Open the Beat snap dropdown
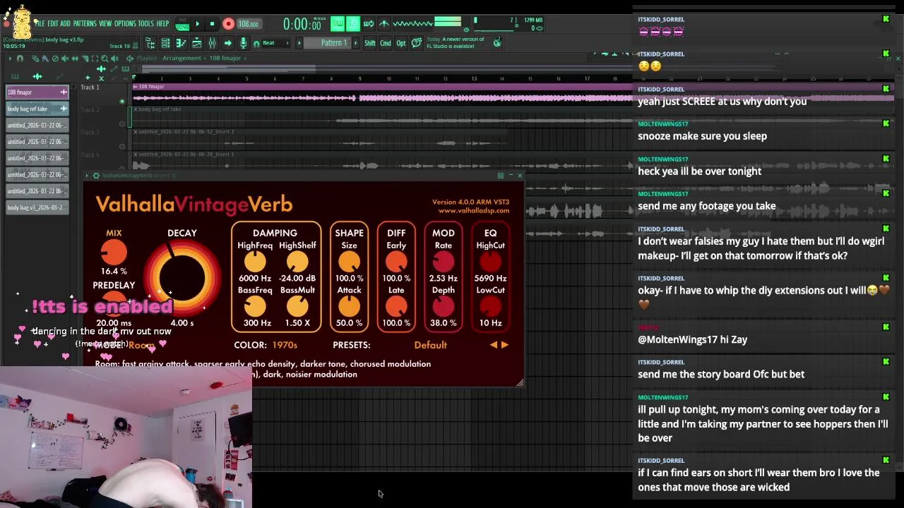 (275, 43)
